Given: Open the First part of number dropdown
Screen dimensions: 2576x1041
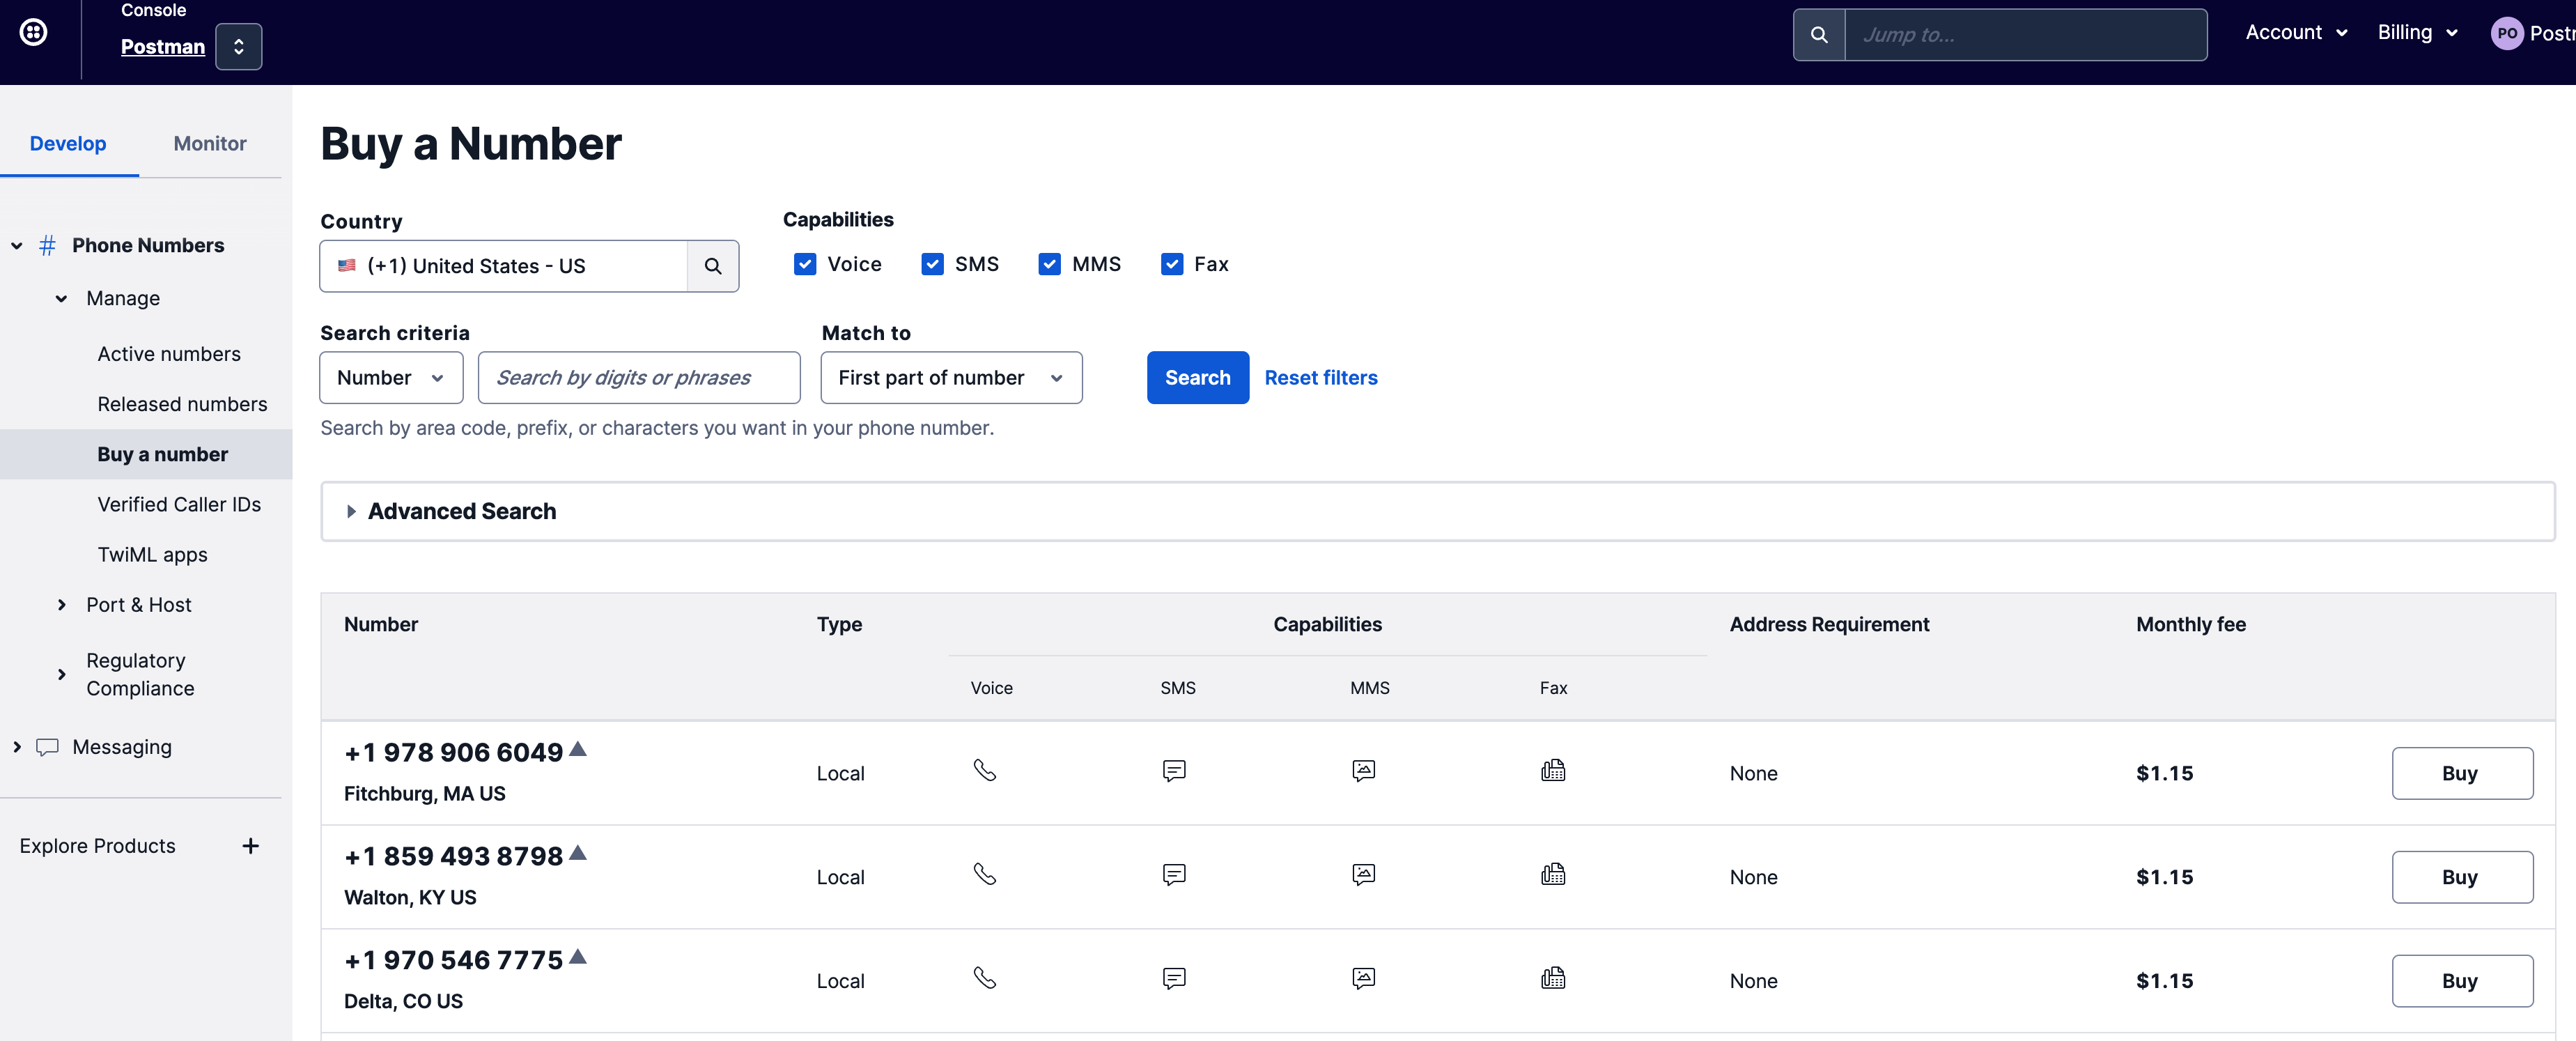Looking at the screenshot, I should pos(950,378).
